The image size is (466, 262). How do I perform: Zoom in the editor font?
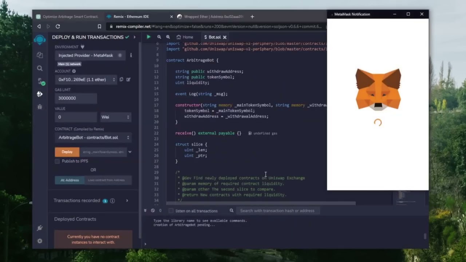coord(168,37)
